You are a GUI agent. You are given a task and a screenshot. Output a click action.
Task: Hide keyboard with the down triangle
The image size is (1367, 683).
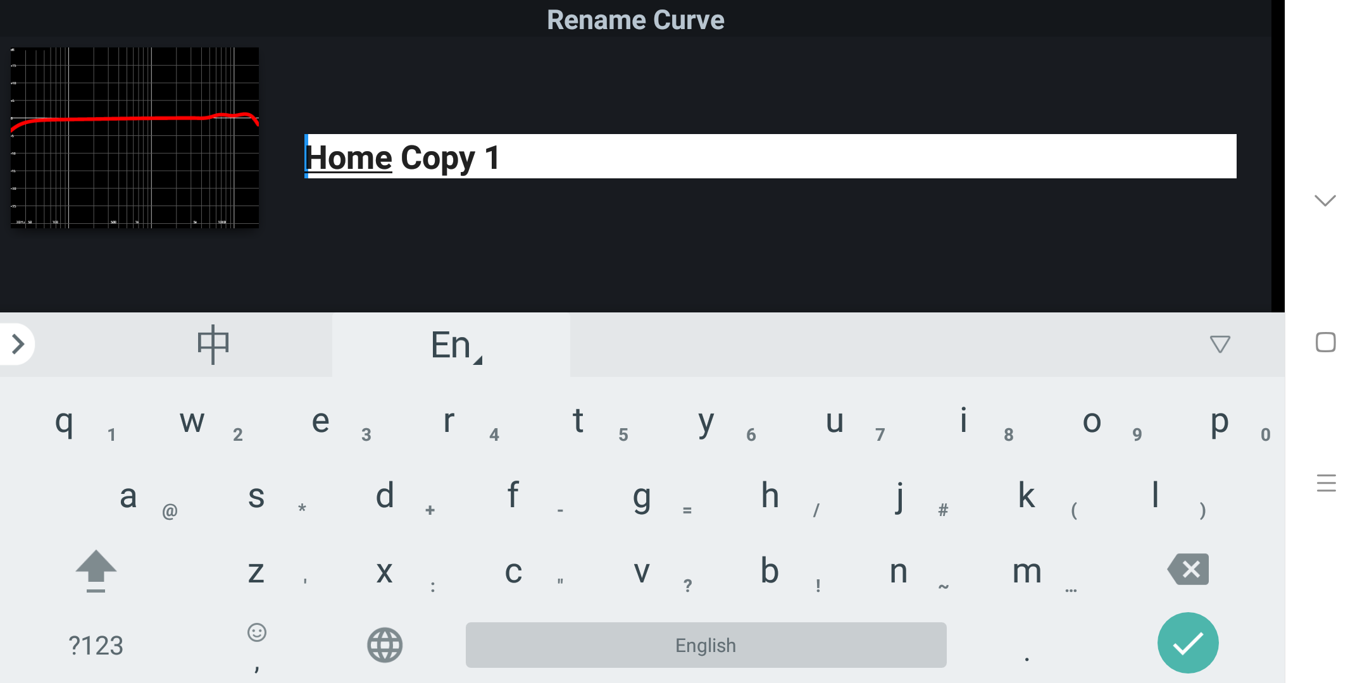click(x=1220, y=345)
